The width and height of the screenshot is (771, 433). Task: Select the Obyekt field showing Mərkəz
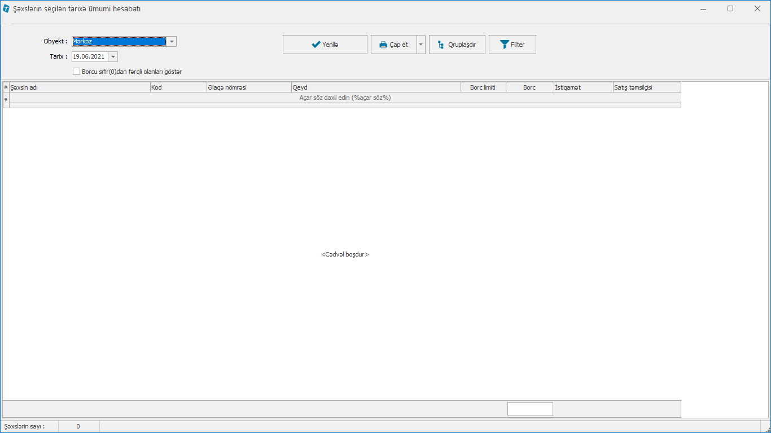tap(119, 41)
